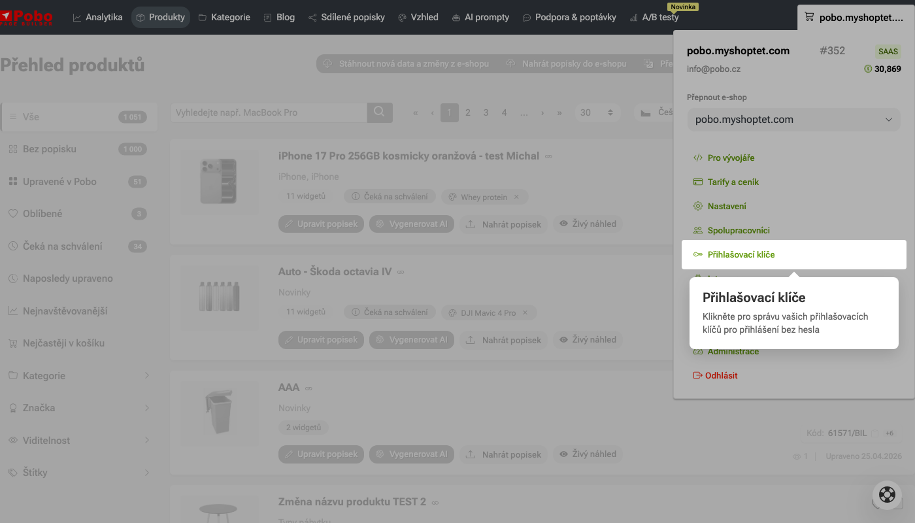Screen dimensions: 915x523
Task: Open the Sdílené popisky menu
Action: [346, 17]
